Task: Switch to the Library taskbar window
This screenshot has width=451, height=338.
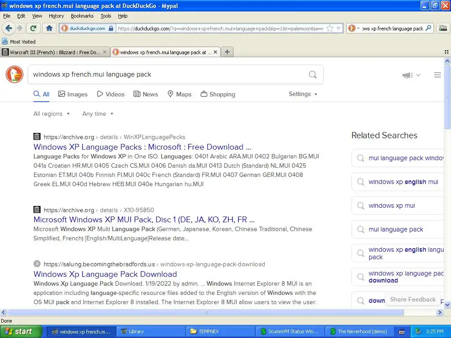Action: (151, 331)
